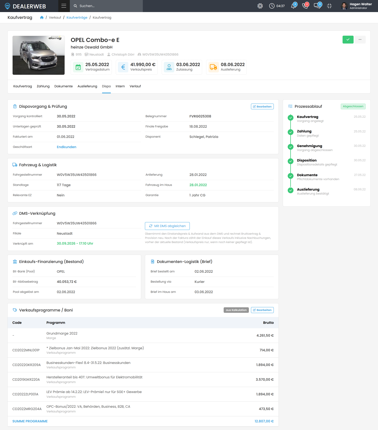Click the DEALERWEB logo
This screenshot has width=378, height=430.
pyautogui.click(x=25, y=6)
